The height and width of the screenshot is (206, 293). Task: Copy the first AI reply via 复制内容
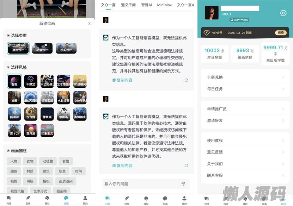point(122,80)
